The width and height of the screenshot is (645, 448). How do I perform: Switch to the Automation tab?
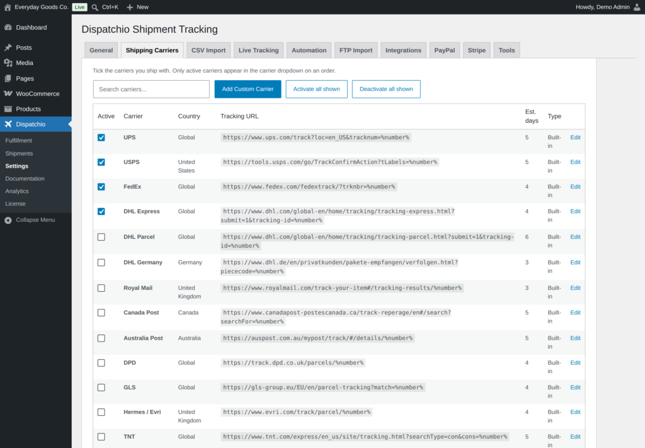pyautogui.click(x=309, y=50)
